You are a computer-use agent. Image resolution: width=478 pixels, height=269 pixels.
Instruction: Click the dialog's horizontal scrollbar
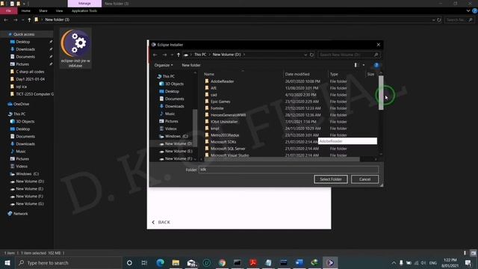tap(282, 159)
